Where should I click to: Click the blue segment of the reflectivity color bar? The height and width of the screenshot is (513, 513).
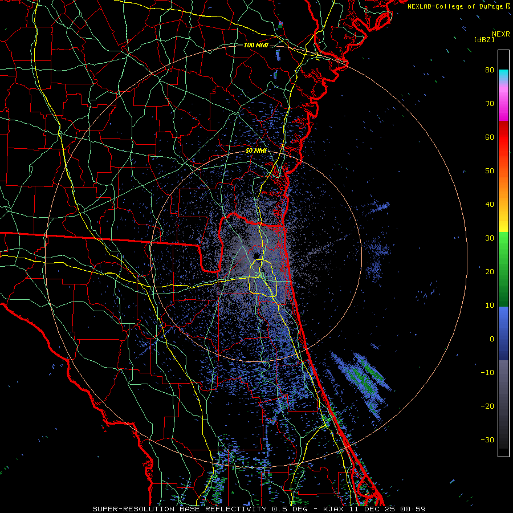(503, 333)
